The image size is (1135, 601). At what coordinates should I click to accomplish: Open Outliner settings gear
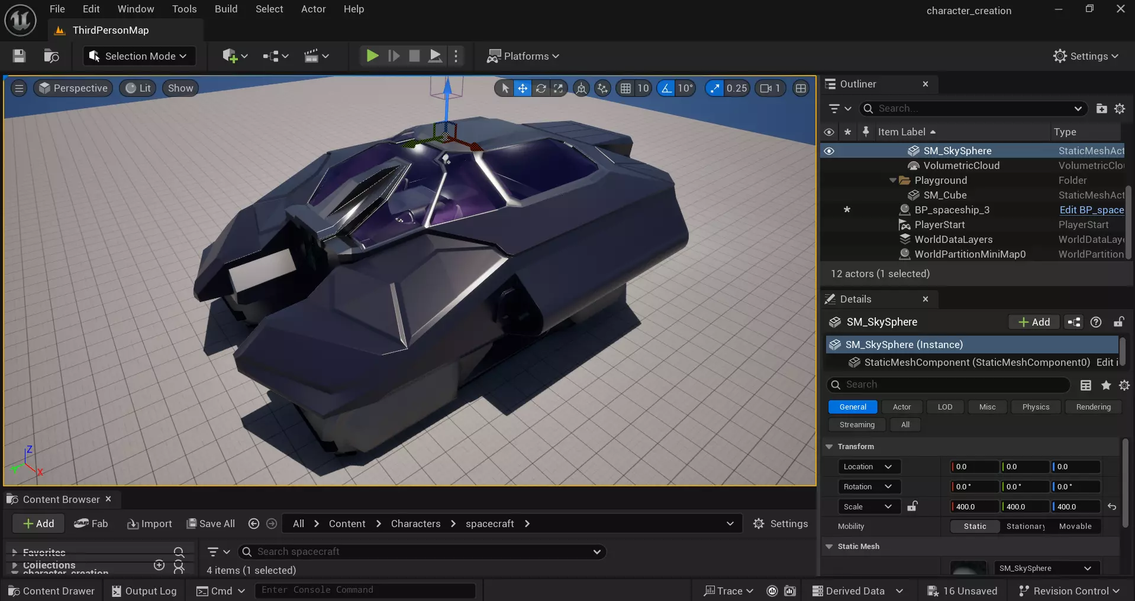click(1120, 109)
